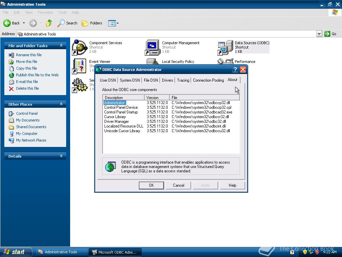Open the Favorites menu
The image size is (342, 257).
tap(45, 12)
